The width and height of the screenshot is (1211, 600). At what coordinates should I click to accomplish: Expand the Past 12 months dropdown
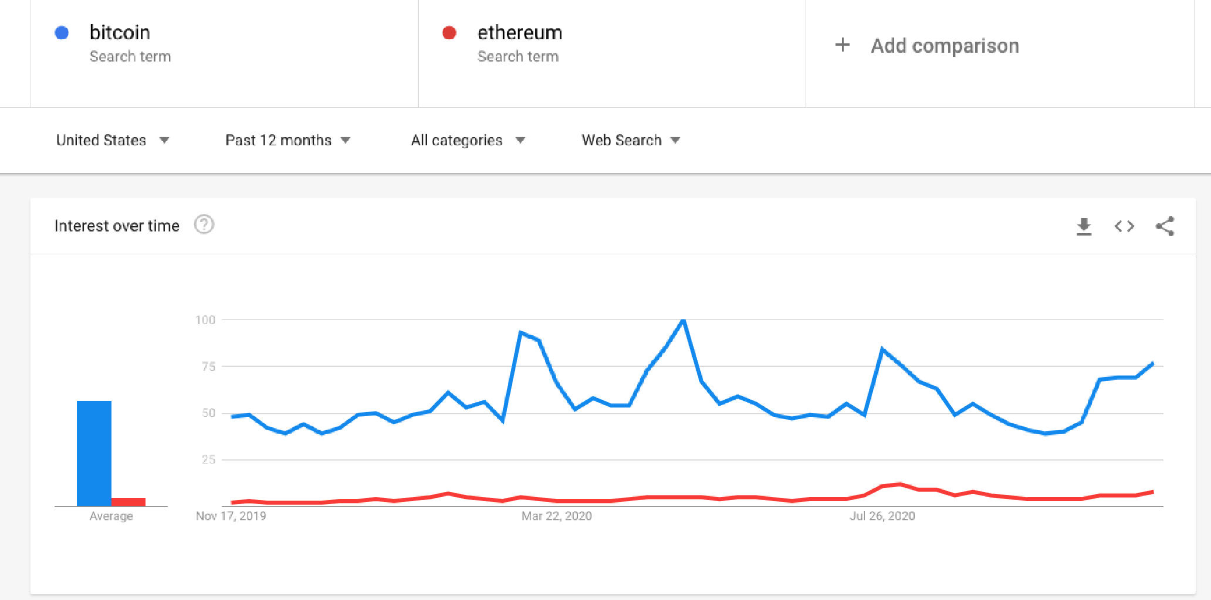click(x=287, y=140)
